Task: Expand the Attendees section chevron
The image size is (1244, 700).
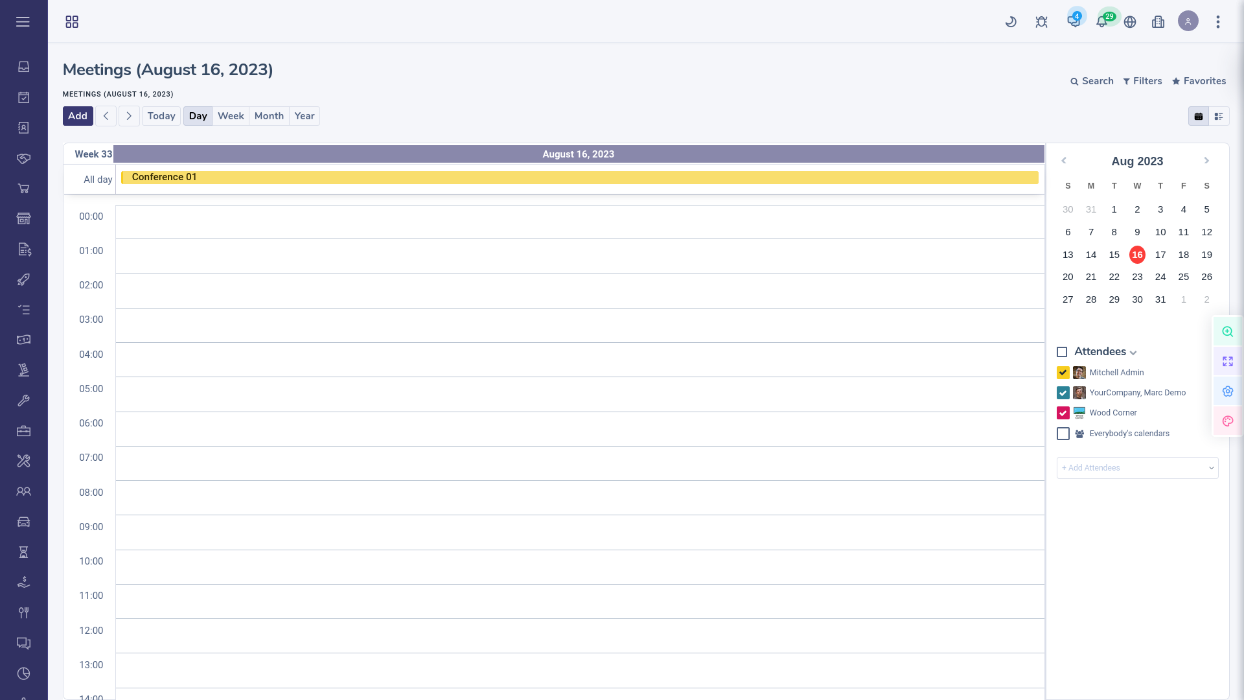Action: coord(1133,353)
